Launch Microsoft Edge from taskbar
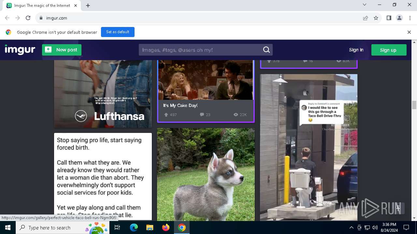This screenshot has height=234, width=417. (x=134, y=227)
